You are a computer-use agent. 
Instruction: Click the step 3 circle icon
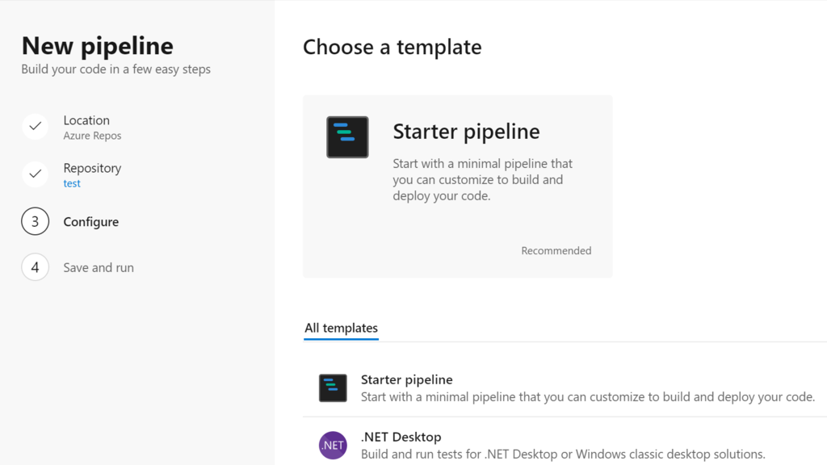pyautogui.click(x=35, y=221)
